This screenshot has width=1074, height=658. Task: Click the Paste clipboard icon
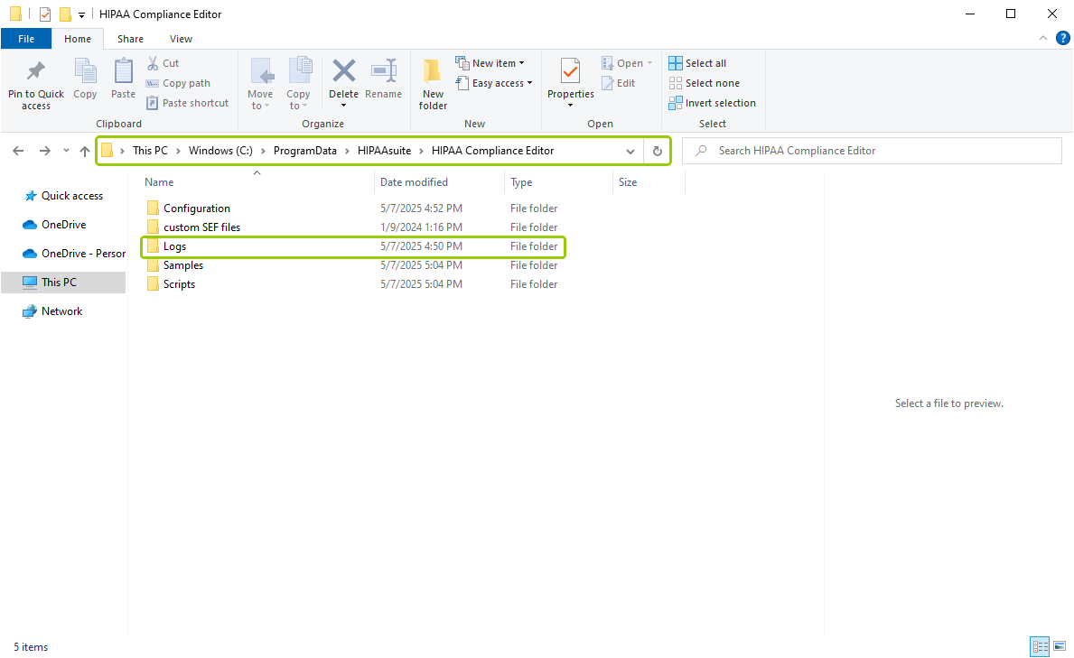pos(123,79)
